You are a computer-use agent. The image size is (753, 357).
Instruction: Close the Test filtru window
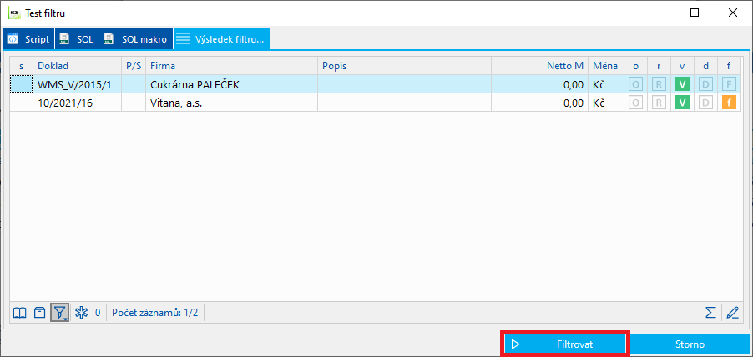click(x=732, y=13)
